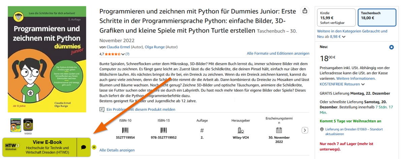
Task: Click the chat bubble icon in HTW banner
Action: click(83, 147)
